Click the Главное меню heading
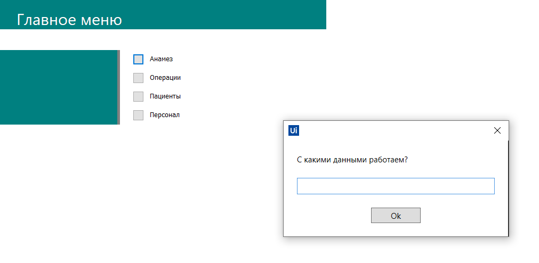Screen dimensions: 539x263 pyautogui.click(x=69, y=20)
